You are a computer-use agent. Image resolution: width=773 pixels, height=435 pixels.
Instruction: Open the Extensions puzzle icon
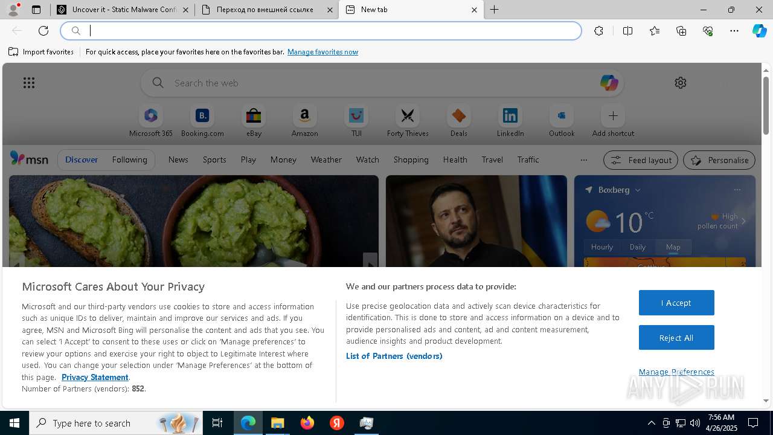pos(598,31)
